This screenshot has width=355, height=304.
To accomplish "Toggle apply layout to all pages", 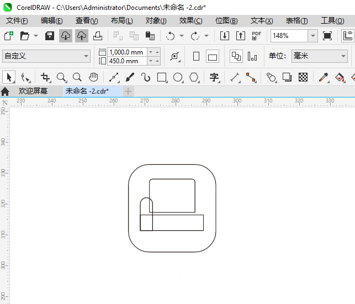I will coord(236,56).
